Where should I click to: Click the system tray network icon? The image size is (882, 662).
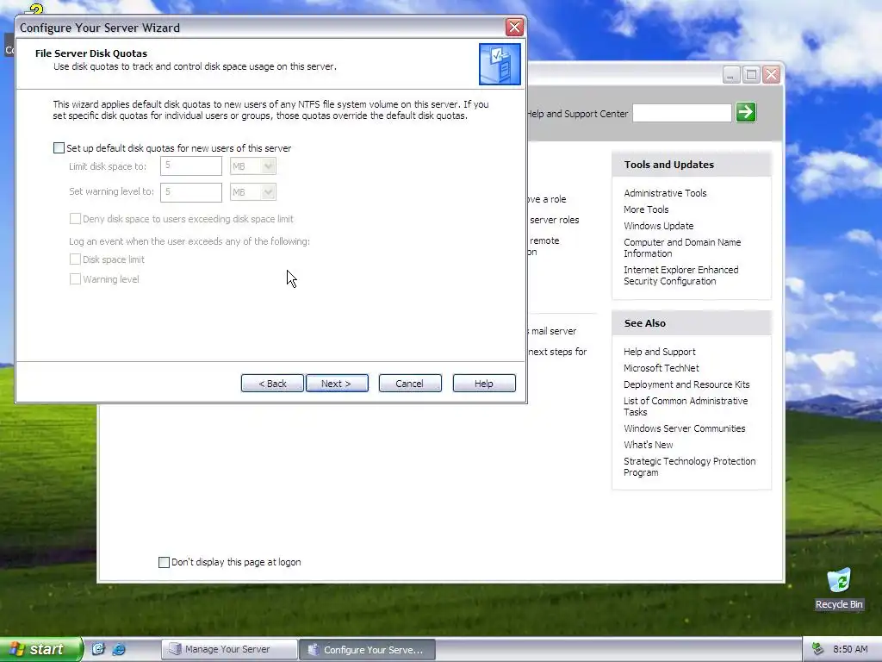click(x=817, y=649)
